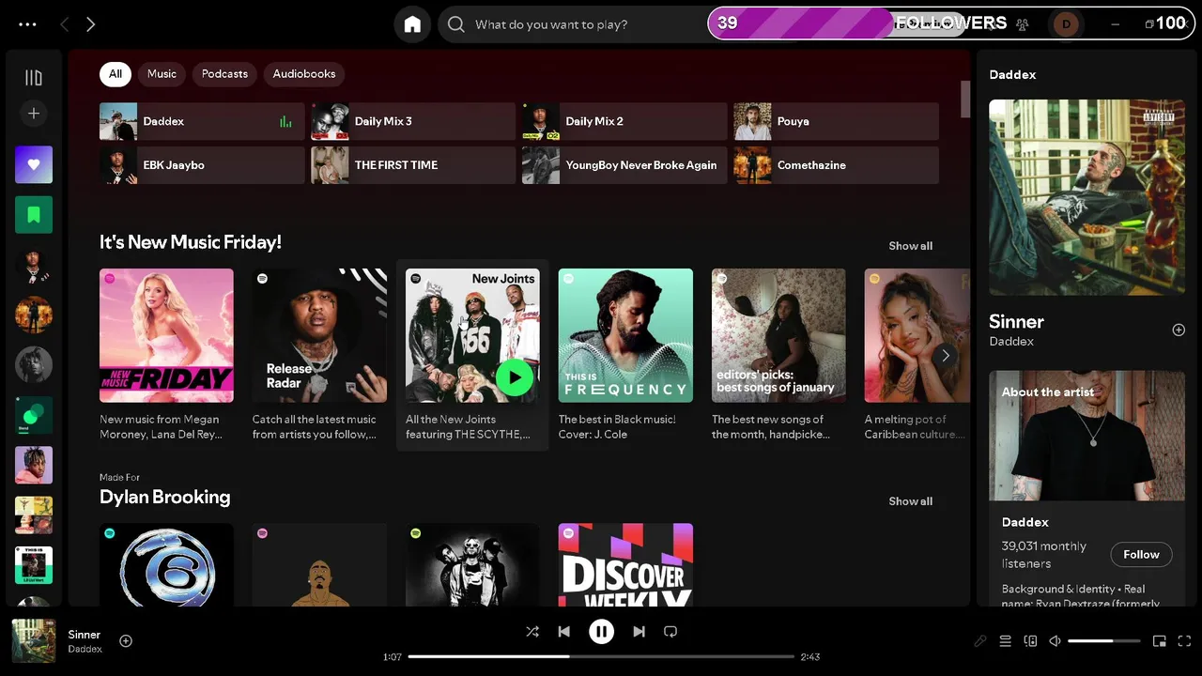Skip to next track
Screen dimensions: 1202x676
tap(639, 632)
